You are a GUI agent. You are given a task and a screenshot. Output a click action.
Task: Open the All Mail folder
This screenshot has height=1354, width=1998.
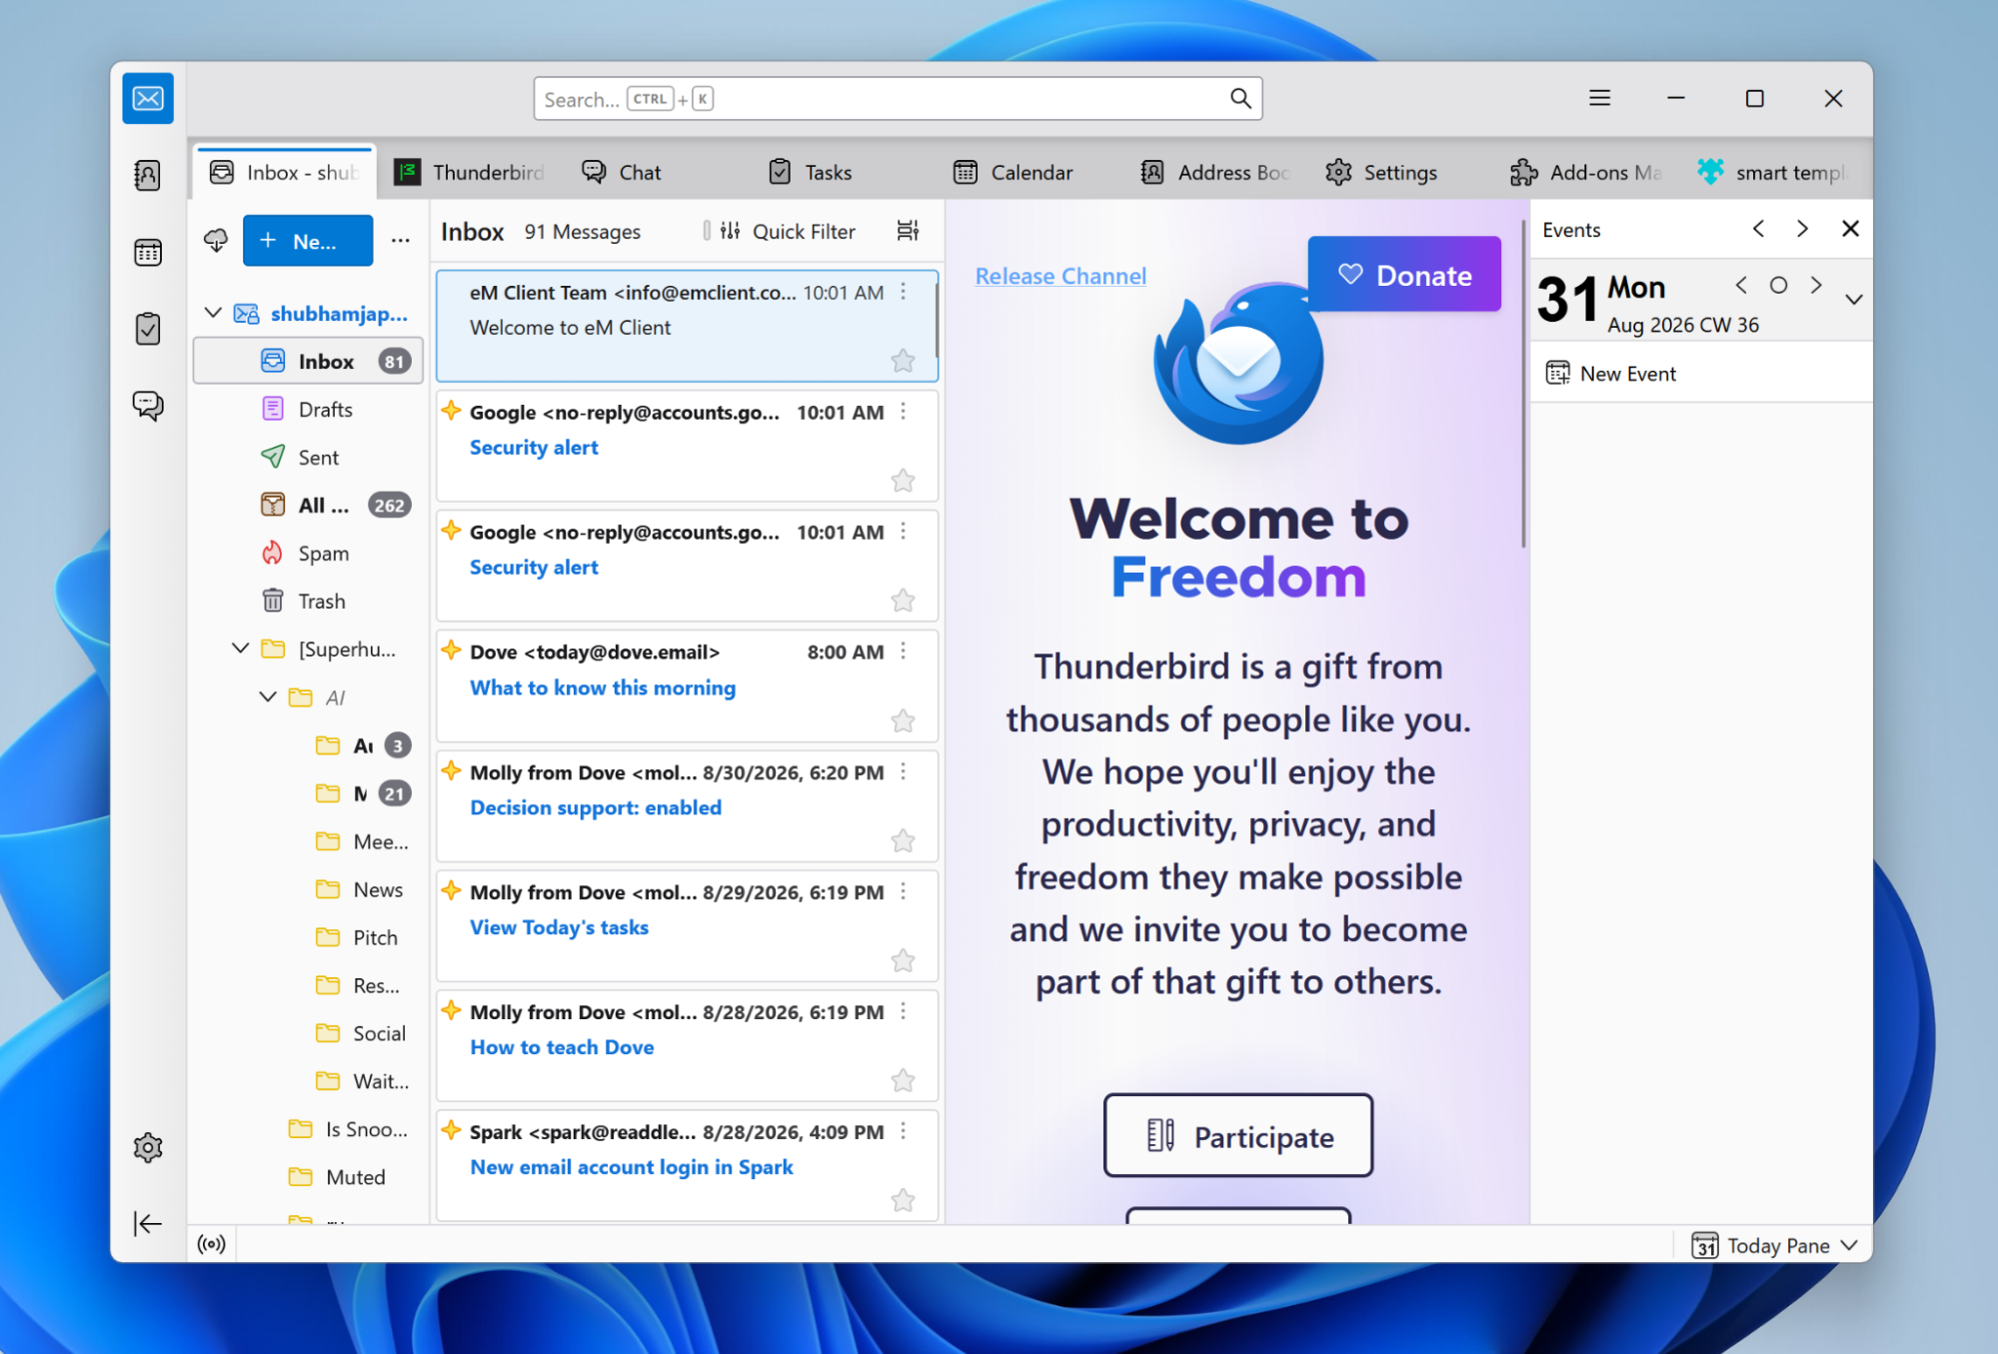pyautogui.click(x=308, y=505)
